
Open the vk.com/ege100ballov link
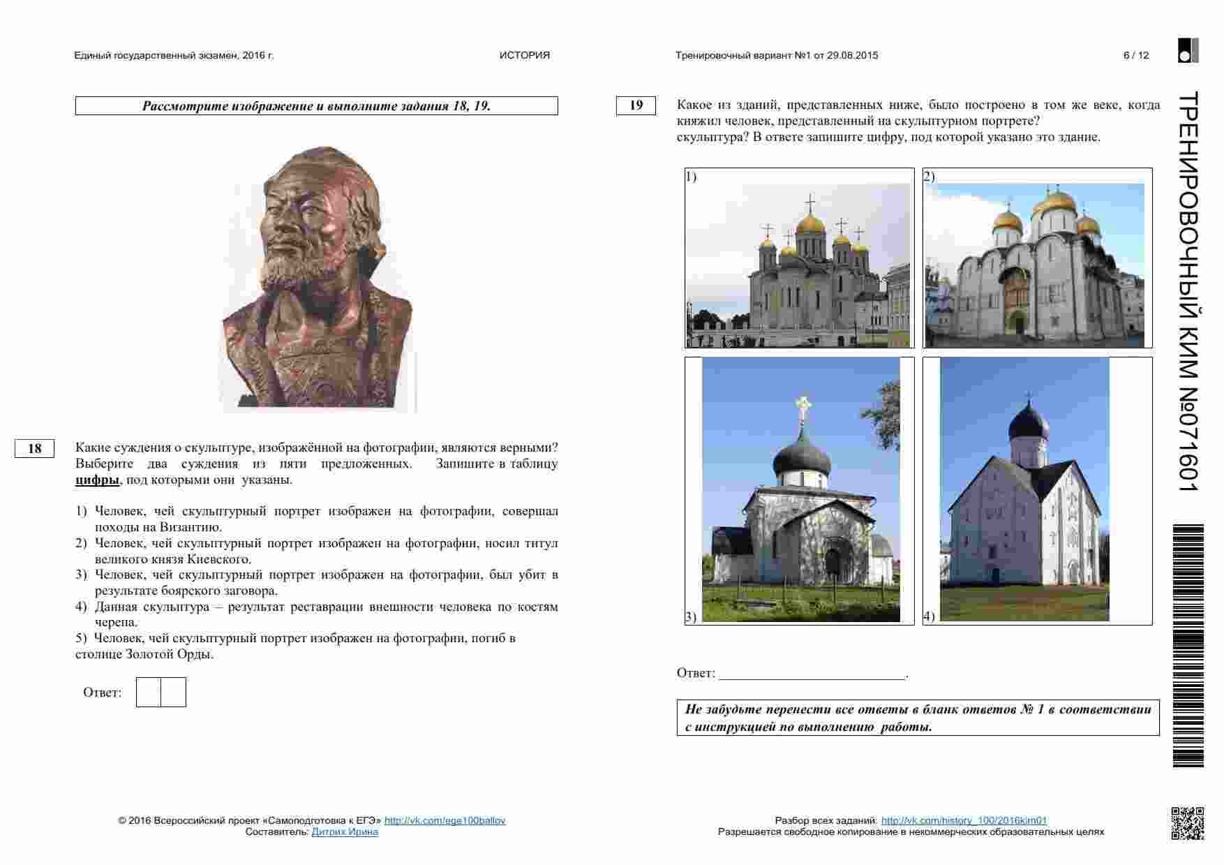click(x=445, y=820)
